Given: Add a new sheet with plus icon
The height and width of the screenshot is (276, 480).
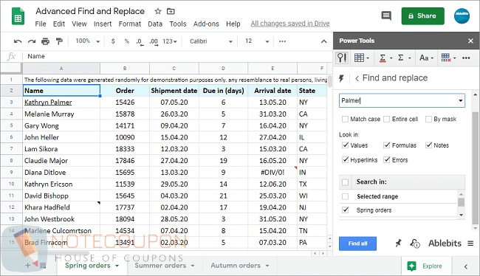Looking at the screenshot, I should click(27, 265).
